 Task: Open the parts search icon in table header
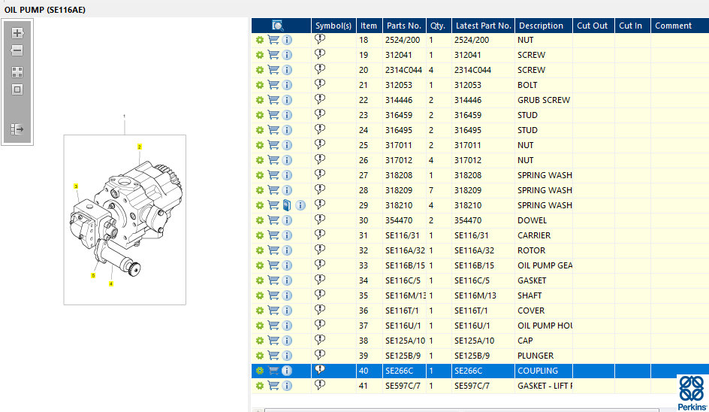pos(277,26)
